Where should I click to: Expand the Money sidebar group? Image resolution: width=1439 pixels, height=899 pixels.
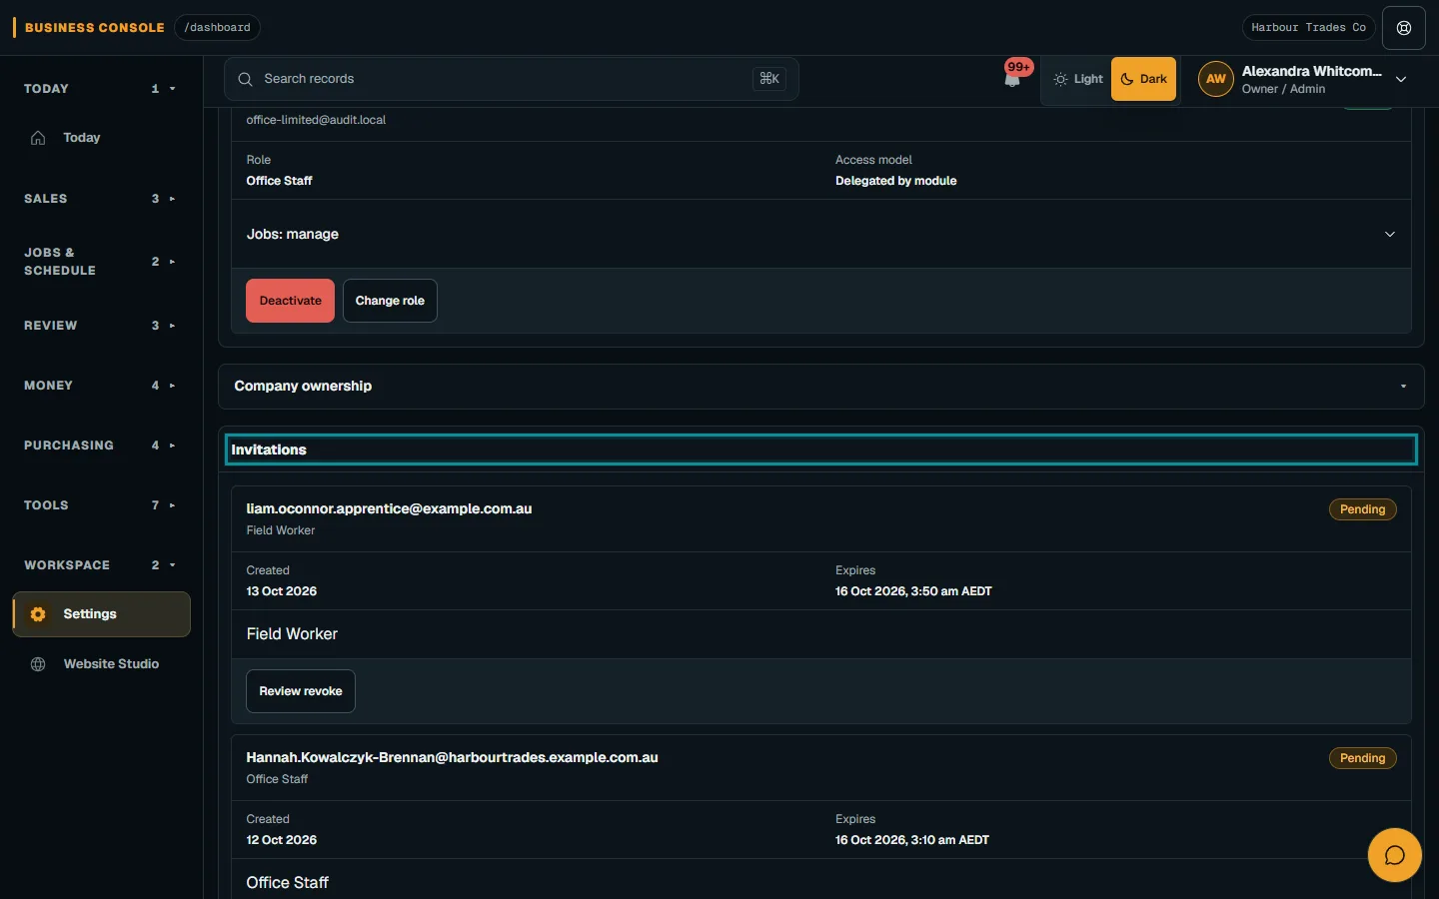click(x=101, y=386)
